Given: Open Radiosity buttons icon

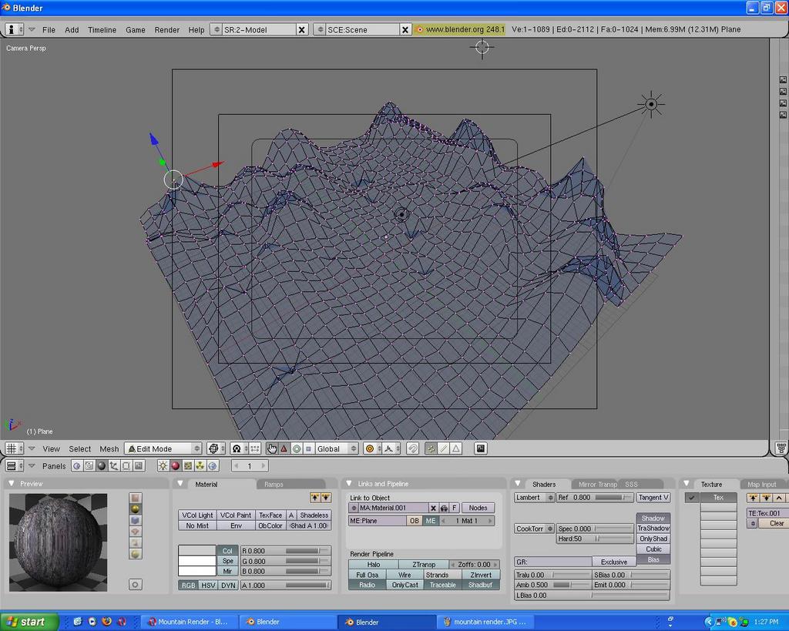Looking at the screenshot, I should pos(200,466).
